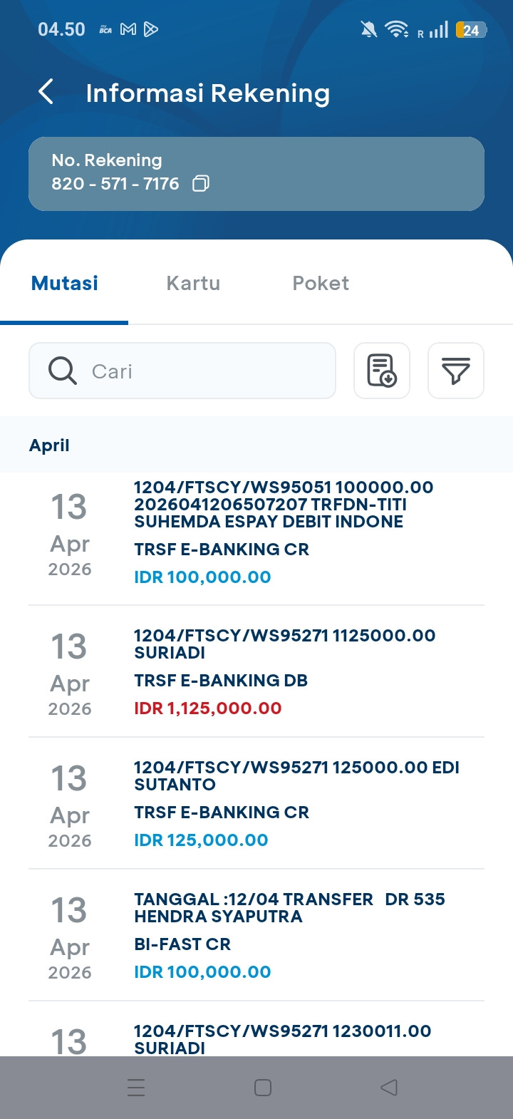Switch to the Kartu tab
This screenshot has height=1119, width=513.
point(193,283)
